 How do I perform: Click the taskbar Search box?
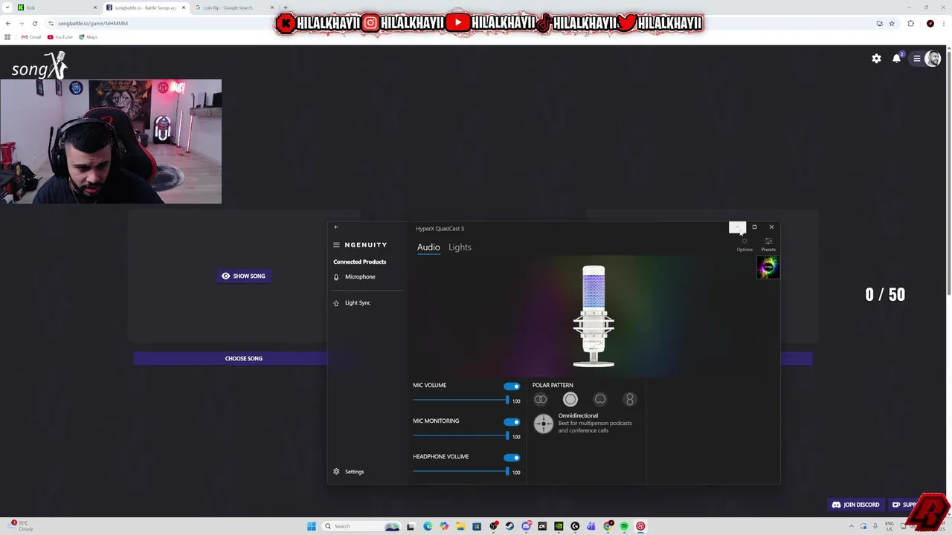(x=362, y=526)
